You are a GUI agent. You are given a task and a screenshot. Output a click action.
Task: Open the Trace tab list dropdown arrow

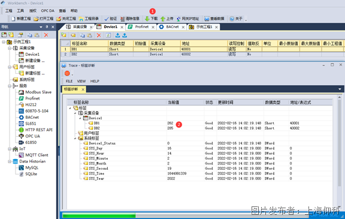340,89
